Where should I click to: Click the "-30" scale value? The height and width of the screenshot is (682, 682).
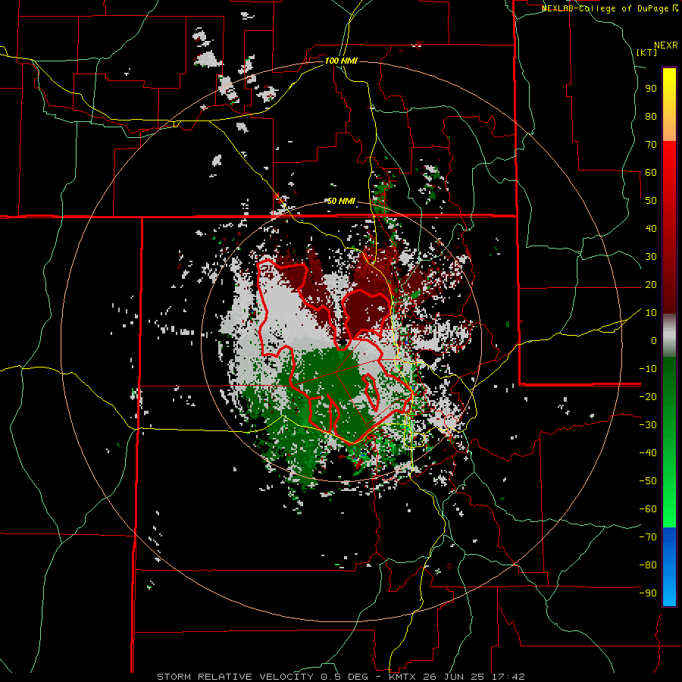point(648,425)
